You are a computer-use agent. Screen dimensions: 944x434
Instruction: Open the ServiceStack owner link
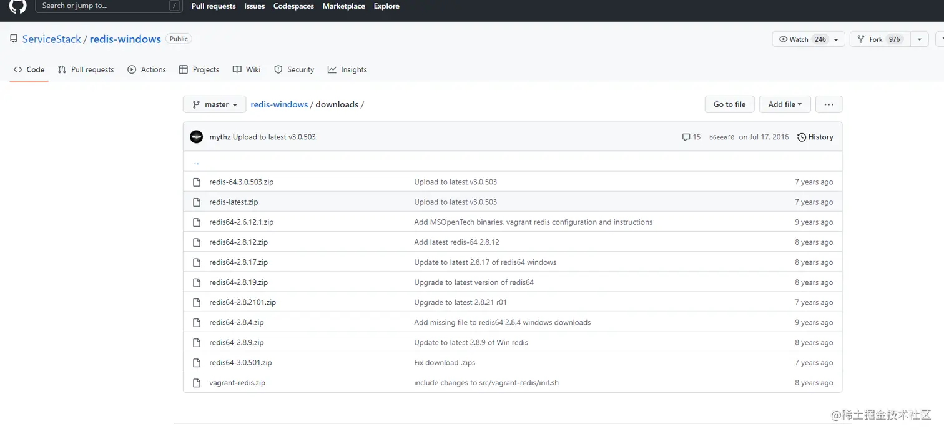coord(52,39)
